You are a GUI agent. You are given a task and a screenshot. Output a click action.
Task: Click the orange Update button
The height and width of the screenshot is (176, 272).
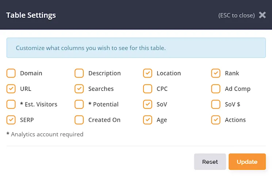click(x=247, y=162)
